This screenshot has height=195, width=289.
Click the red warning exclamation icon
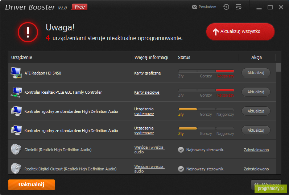pos(28,32)
